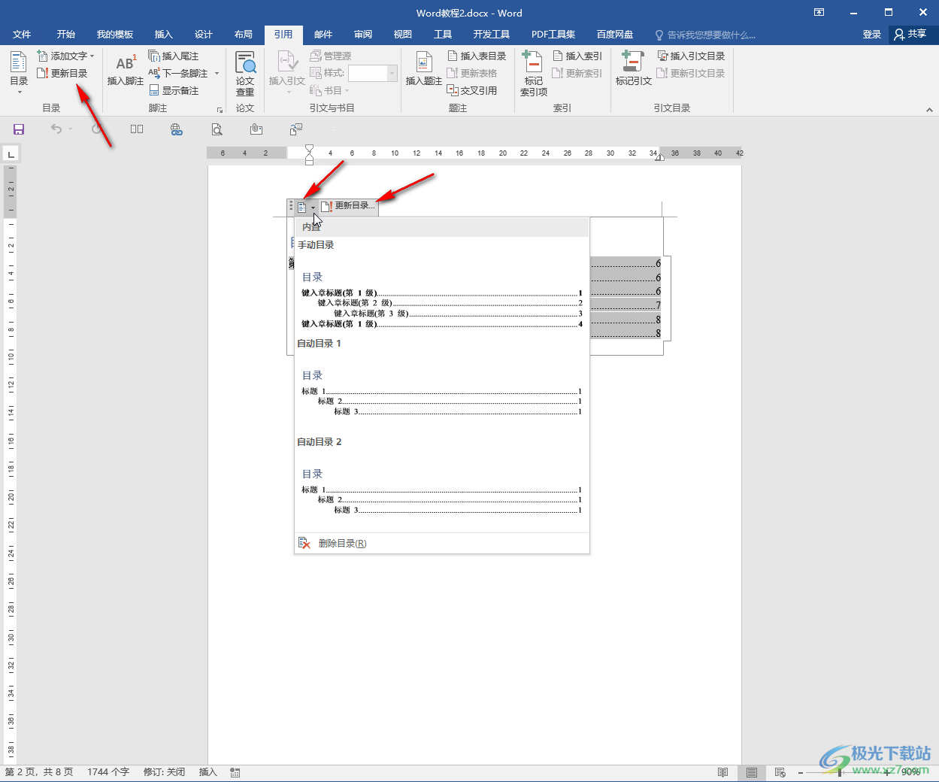Switch to the 视图 tab
Viewport: 939px width, 782px height.
(403, 35)
